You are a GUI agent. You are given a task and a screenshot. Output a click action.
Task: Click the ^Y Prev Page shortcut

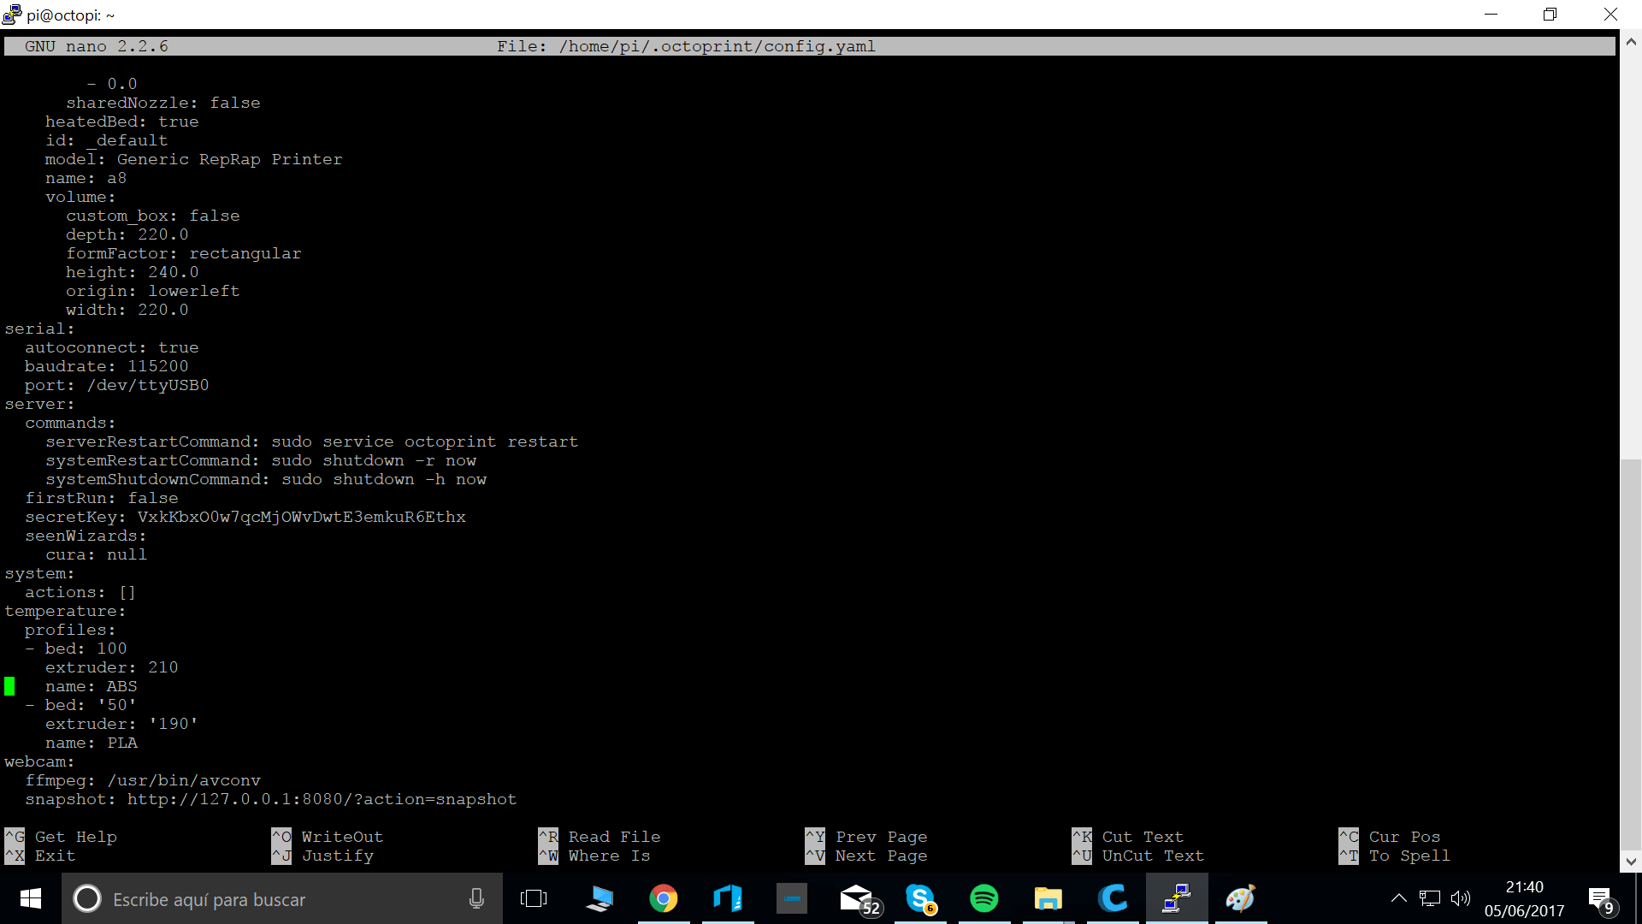(866, 837)
